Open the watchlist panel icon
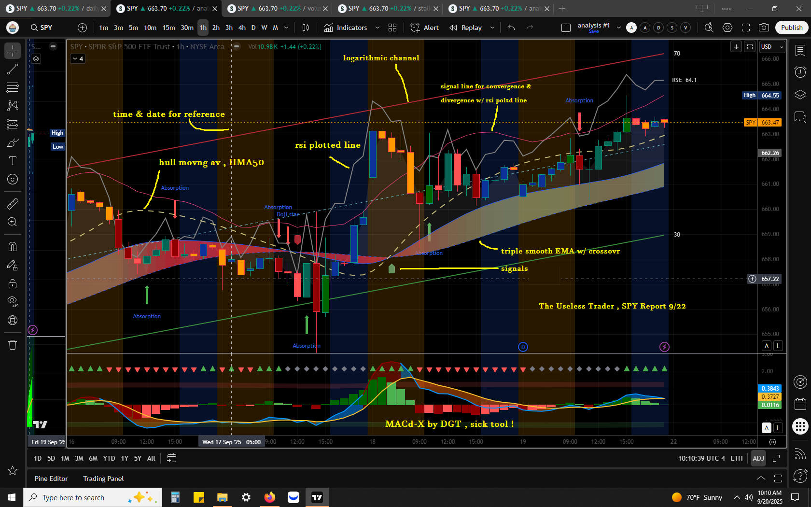 800,50
